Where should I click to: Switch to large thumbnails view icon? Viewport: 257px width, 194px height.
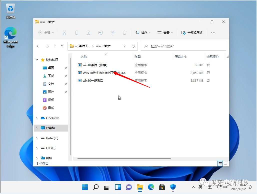pos(225,163)
